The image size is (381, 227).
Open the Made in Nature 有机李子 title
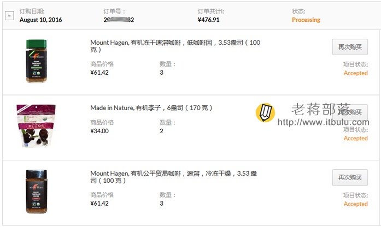click(151, 107)
